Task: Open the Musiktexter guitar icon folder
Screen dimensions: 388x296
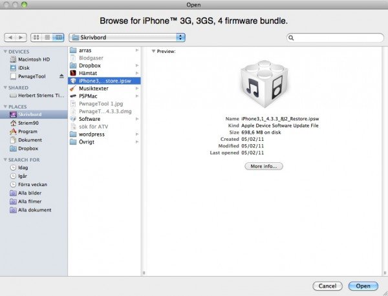Action: [73, 89]
